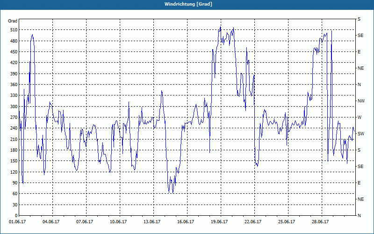Click the Windrichtung [Grad] chart title
The image size is (374, 234).
[x=188, y=4]
